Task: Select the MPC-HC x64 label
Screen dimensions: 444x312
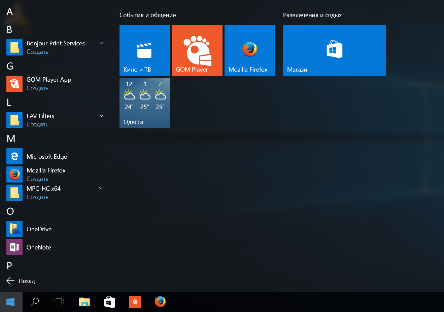Action: pyautogui.click(x=43, y=189)
